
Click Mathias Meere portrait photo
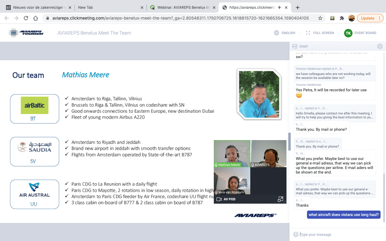259,94
